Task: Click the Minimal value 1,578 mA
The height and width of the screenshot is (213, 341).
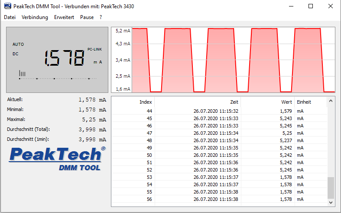Action: (92, 110)
